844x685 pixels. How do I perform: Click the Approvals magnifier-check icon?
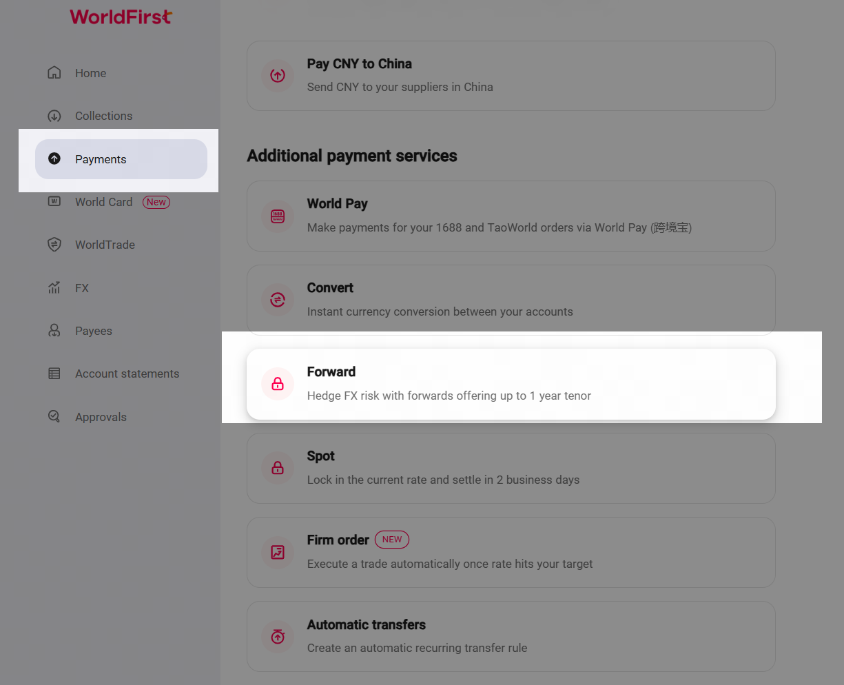coord(54,417)
